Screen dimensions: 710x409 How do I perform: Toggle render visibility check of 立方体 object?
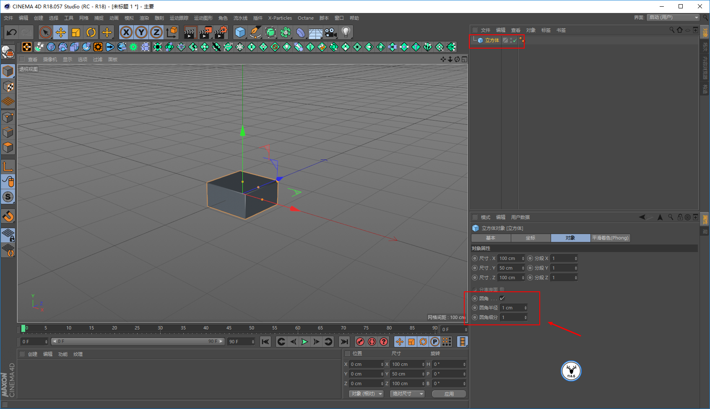pyautogui.click(x=515, y=41)
